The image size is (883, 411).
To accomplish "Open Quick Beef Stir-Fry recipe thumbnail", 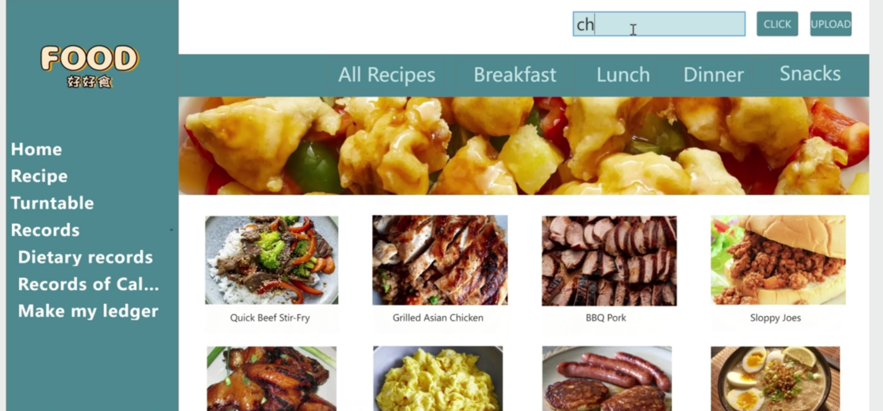I will click(x=271, y=260).
